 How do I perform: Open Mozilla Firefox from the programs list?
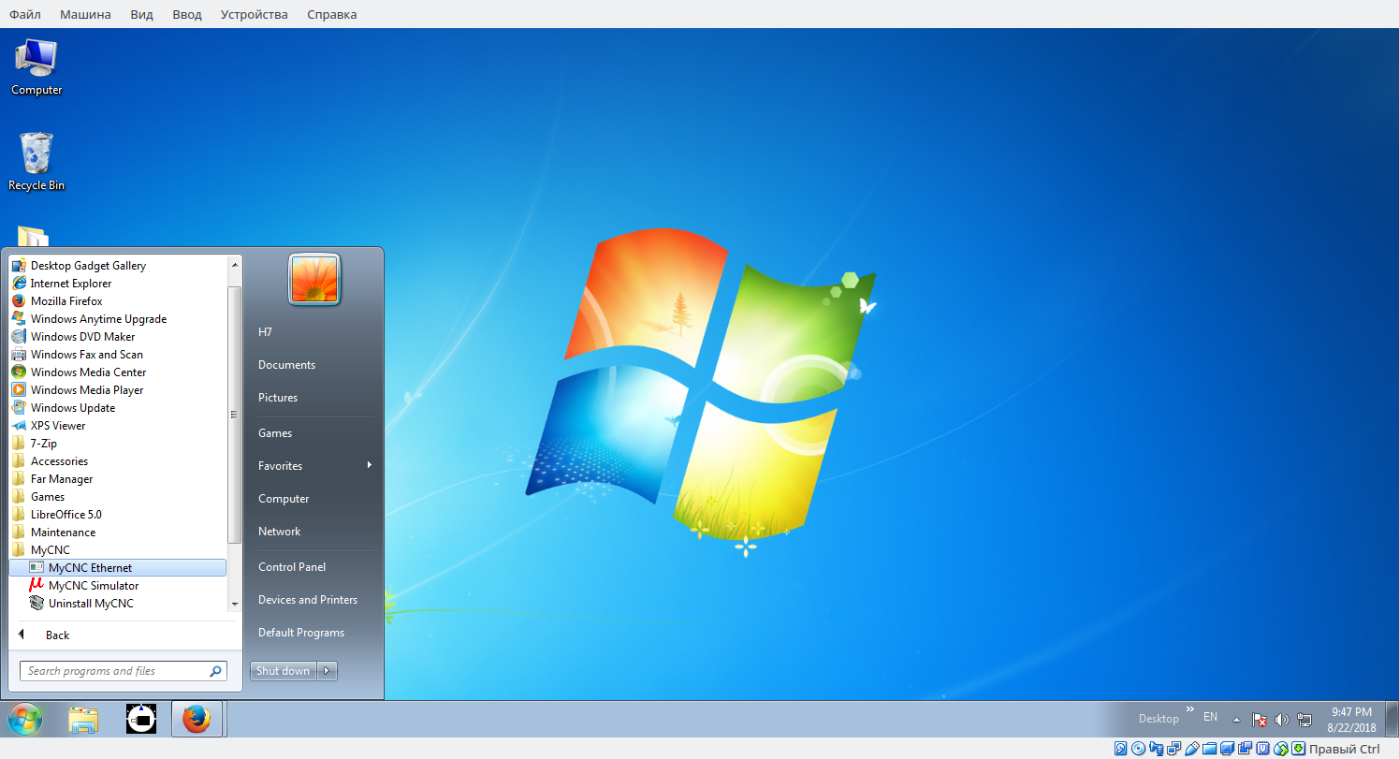coord(66,301)
